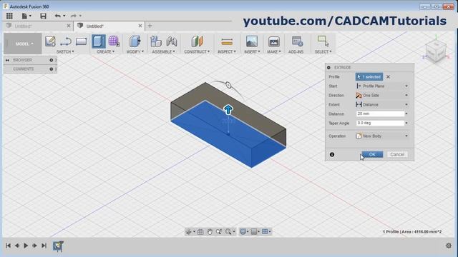
Task: Click the Look At navigation icon
Action: pyautogui.click(x=200, y=231)
